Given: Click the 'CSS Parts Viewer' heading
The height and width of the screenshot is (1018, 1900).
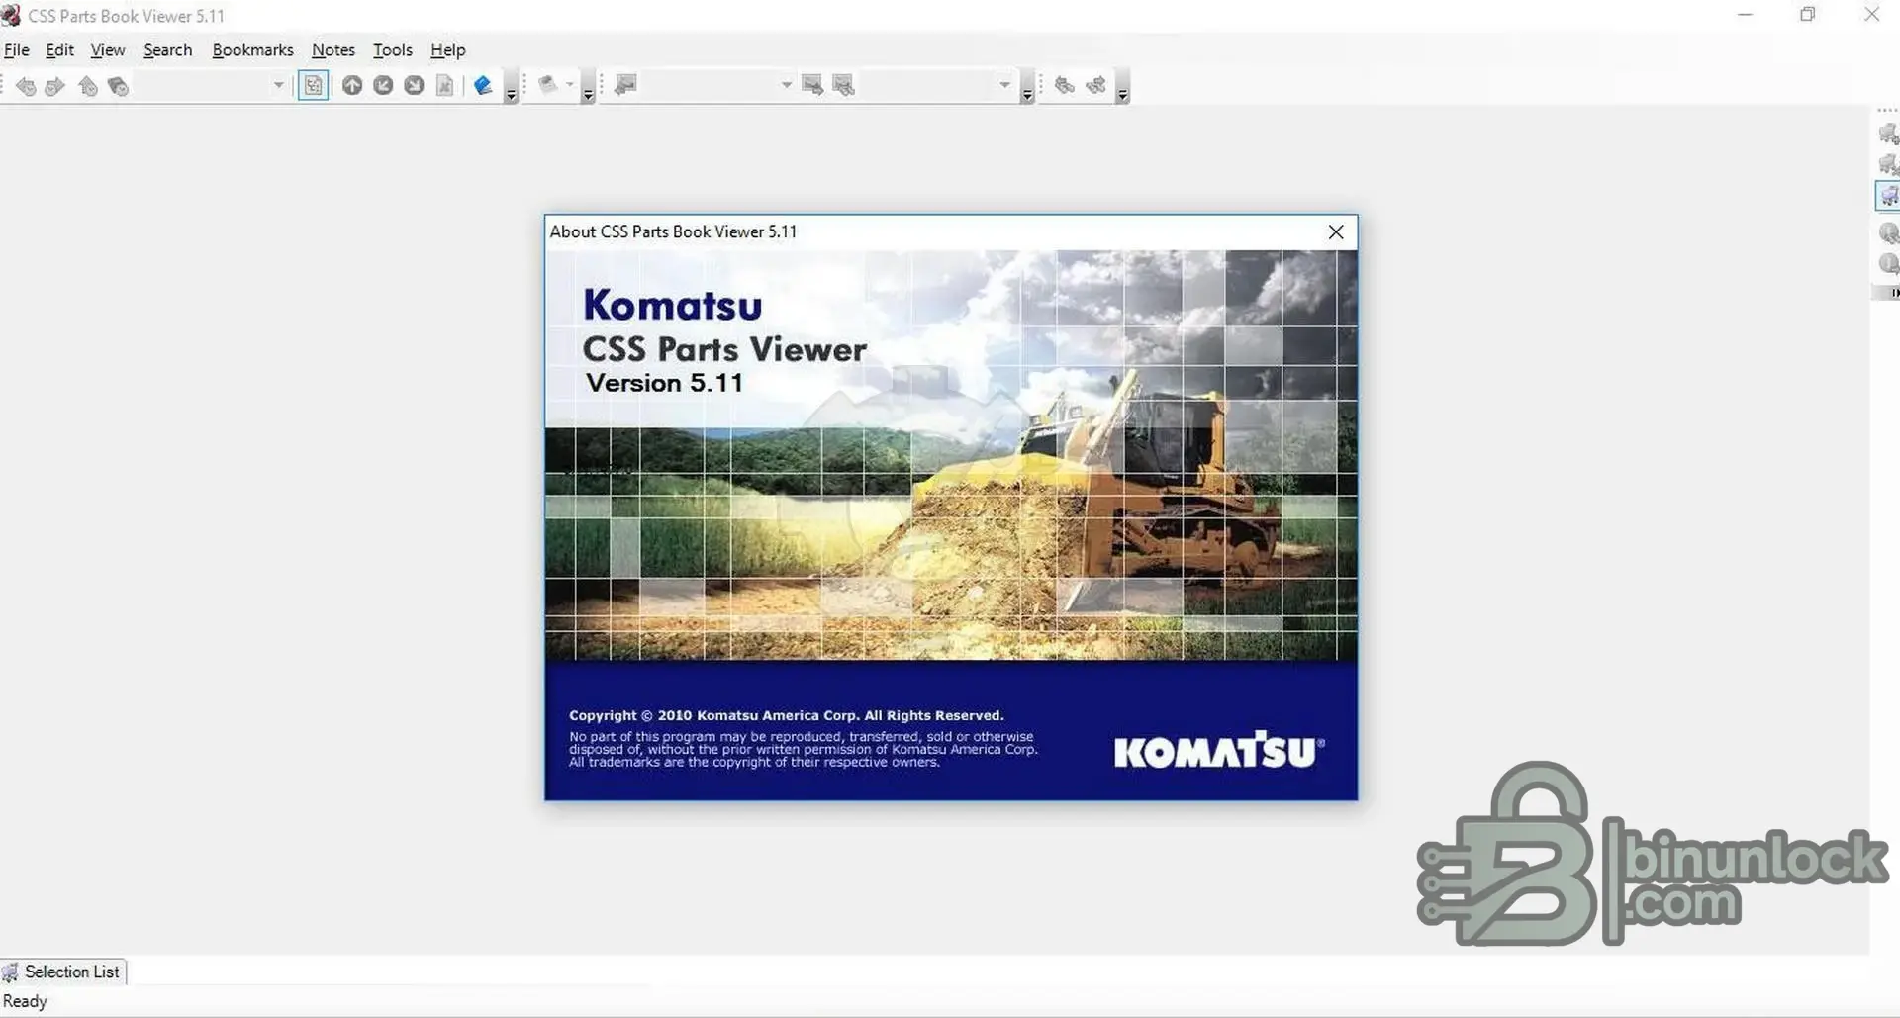Looking at the screenshot, I should point(724,349).
